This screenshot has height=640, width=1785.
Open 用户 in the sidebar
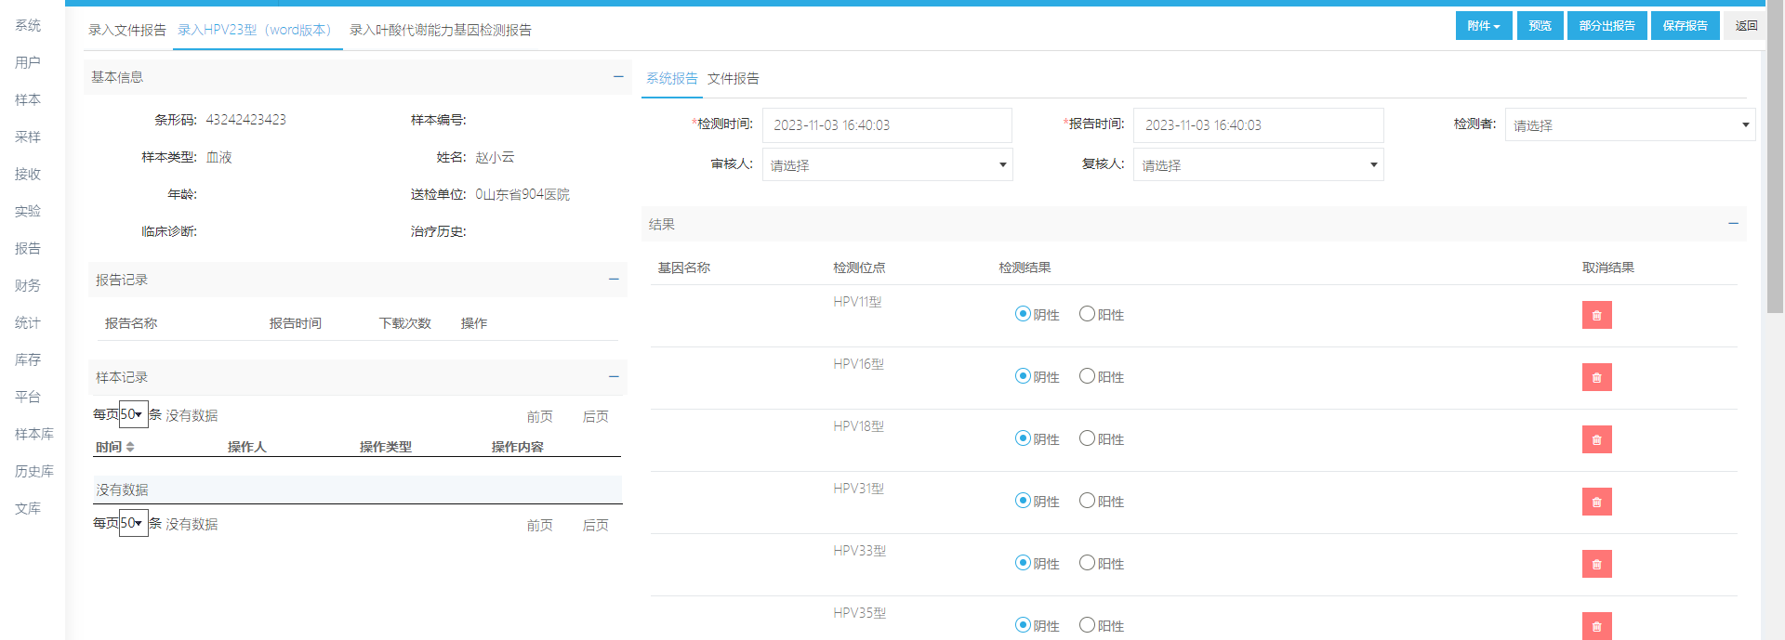tap(28, 62)
